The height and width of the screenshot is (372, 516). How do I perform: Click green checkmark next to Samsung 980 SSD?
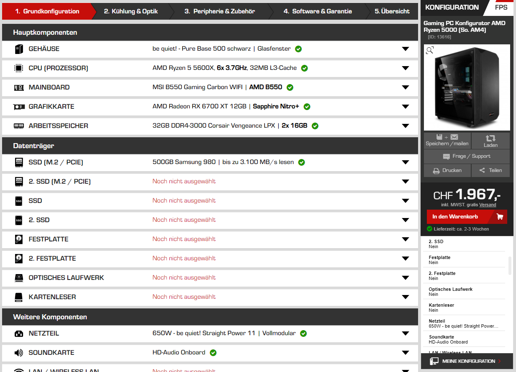[301, 162]
